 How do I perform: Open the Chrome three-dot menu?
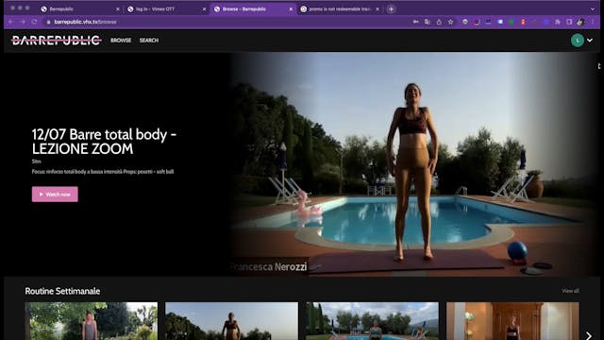[x=593, y=22]
